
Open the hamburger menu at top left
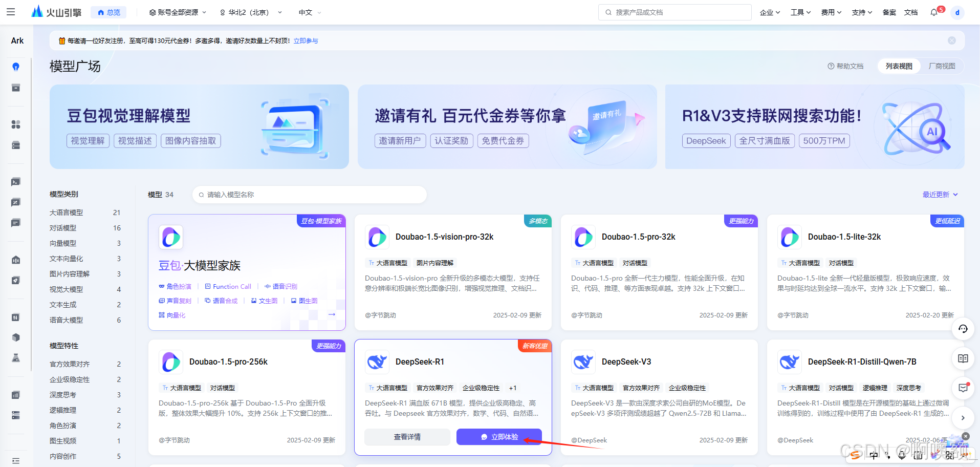[x=11, y=12]
